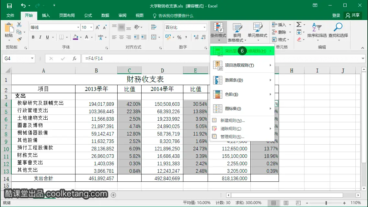Screen dimensions: 368x207
Task: Set middle vertical alignment
Action: coord(121,27)
